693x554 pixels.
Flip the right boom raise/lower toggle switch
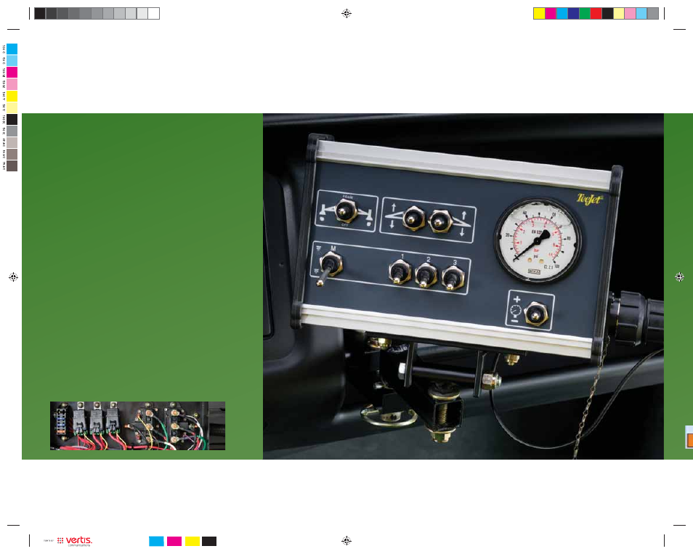coord(440,221)
